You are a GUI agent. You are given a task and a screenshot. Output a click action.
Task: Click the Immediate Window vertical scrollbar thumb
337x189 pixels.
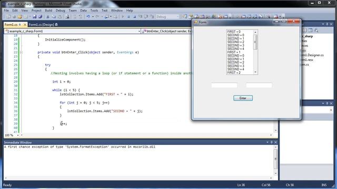[275, 159]
